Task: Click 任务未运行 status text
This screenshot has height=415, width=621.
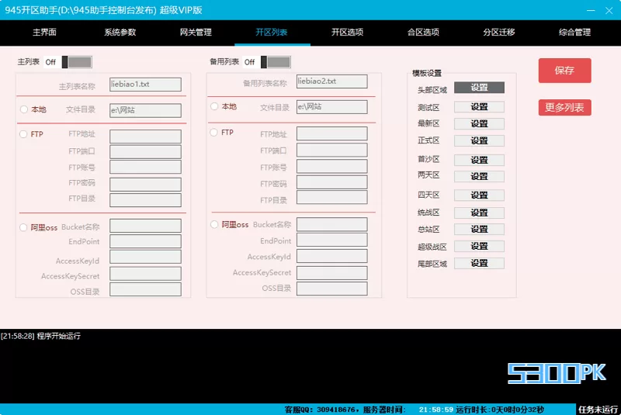Action: (598, 410)
